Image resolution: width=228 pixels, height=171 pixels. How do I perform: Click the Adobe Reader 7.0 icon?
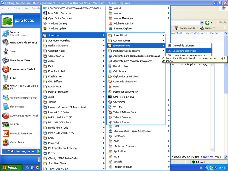point(111,23)
